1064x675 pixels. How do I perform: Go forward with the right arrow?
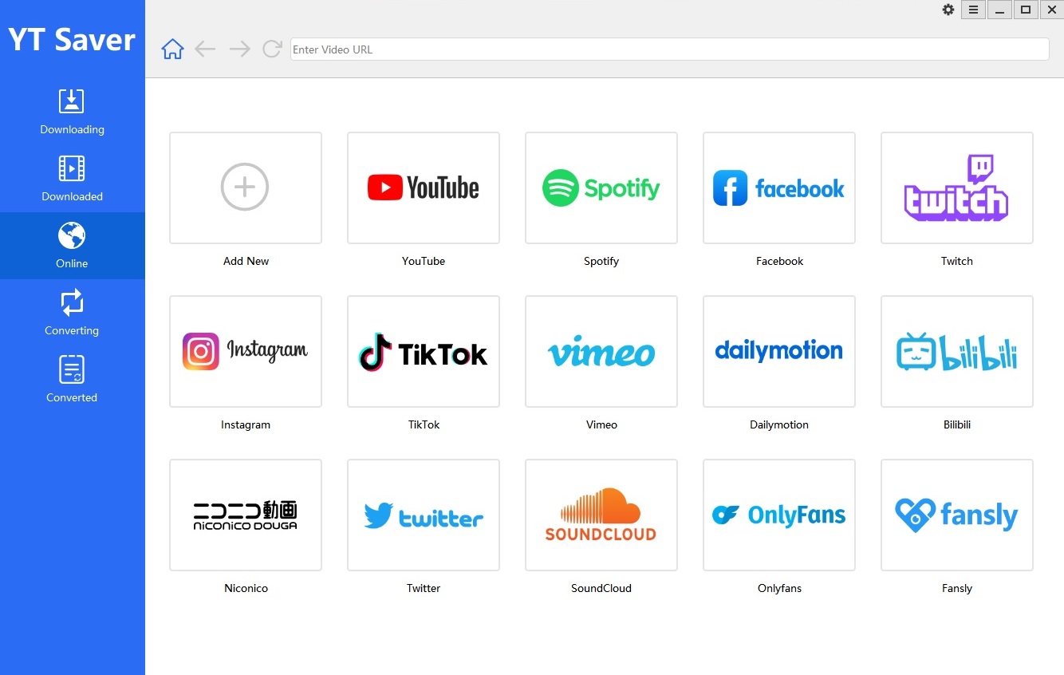239,49
